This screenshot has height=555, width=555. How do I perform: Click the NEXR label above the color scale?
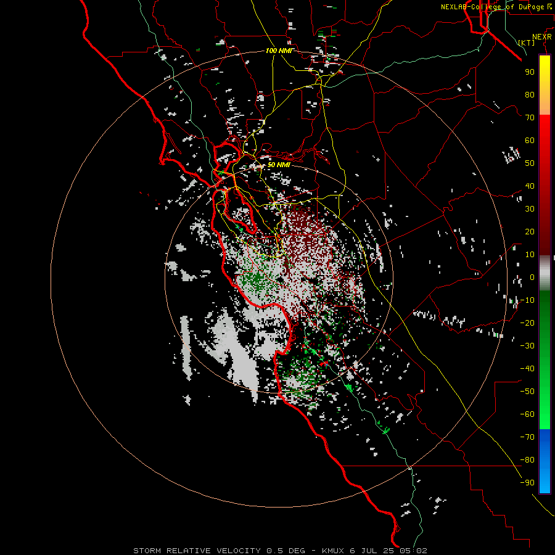click(542, 37)
